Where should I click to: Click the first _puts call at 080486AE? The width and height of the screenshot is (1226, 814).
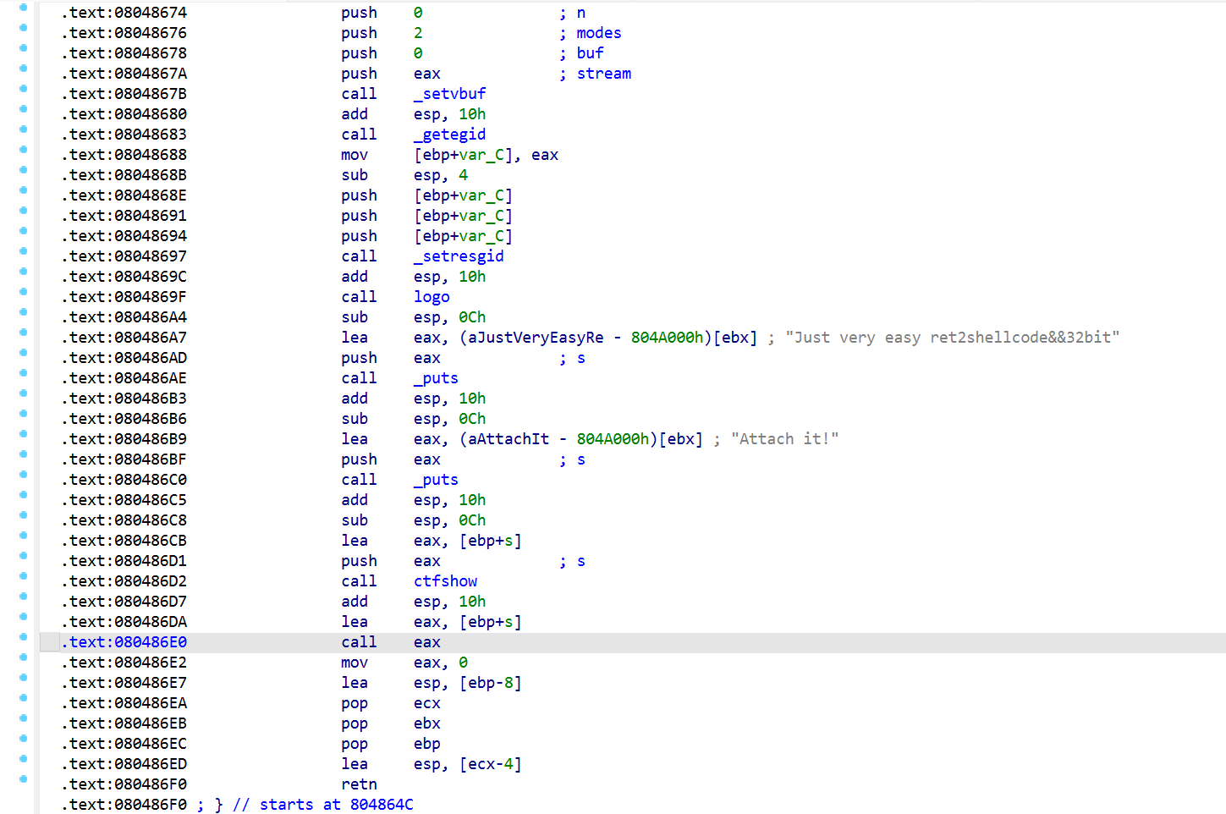point(436,378)
